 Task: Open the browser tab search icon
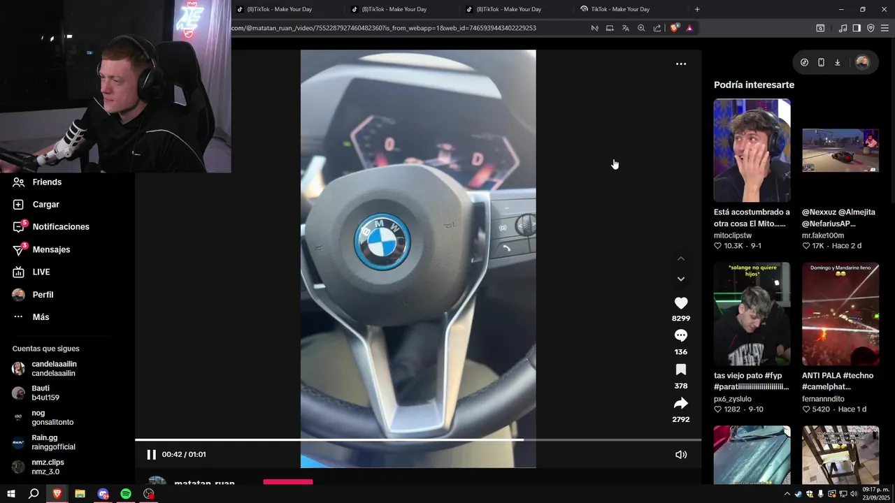click(x=820, y=28)
